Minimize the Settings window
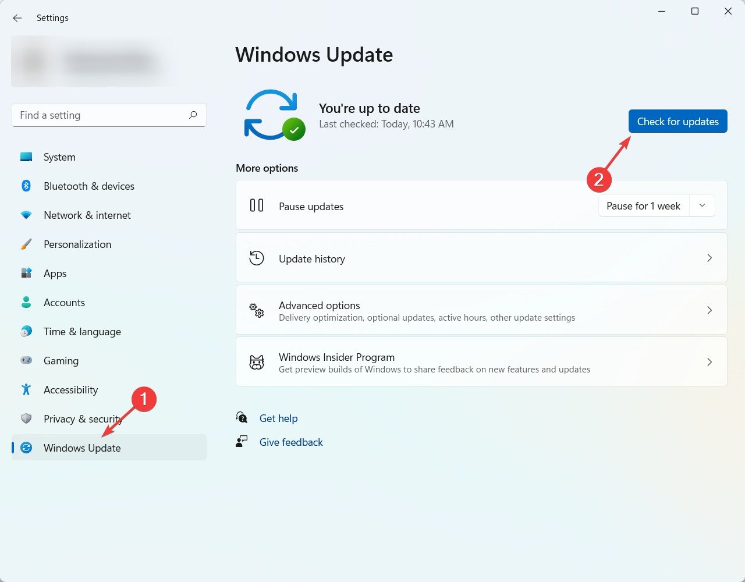This screenshot has height=582, width=745. coord(662,12)
